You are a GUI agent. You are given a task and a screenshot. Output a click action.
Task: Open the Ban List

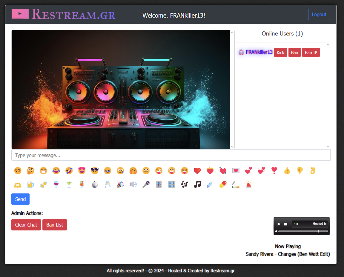tap(55, 225)
